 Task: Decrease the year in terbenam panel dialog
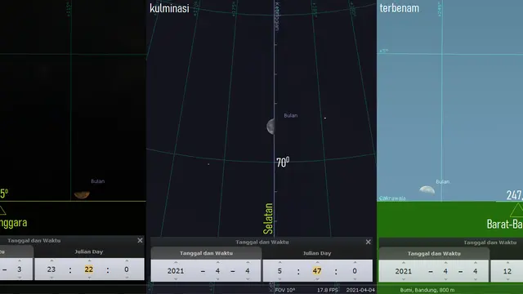click(x=403, y=279)
